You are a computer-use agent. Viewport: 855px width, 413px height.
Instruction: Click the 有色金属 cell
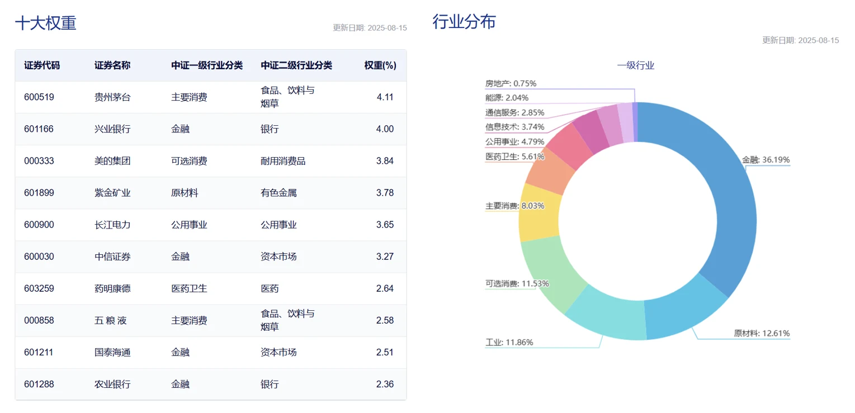coord(278,193)
